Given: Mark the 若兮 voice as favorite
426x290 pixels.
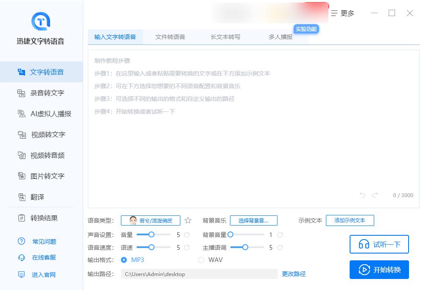Looking at the screenshot, I should pos(188,220).
